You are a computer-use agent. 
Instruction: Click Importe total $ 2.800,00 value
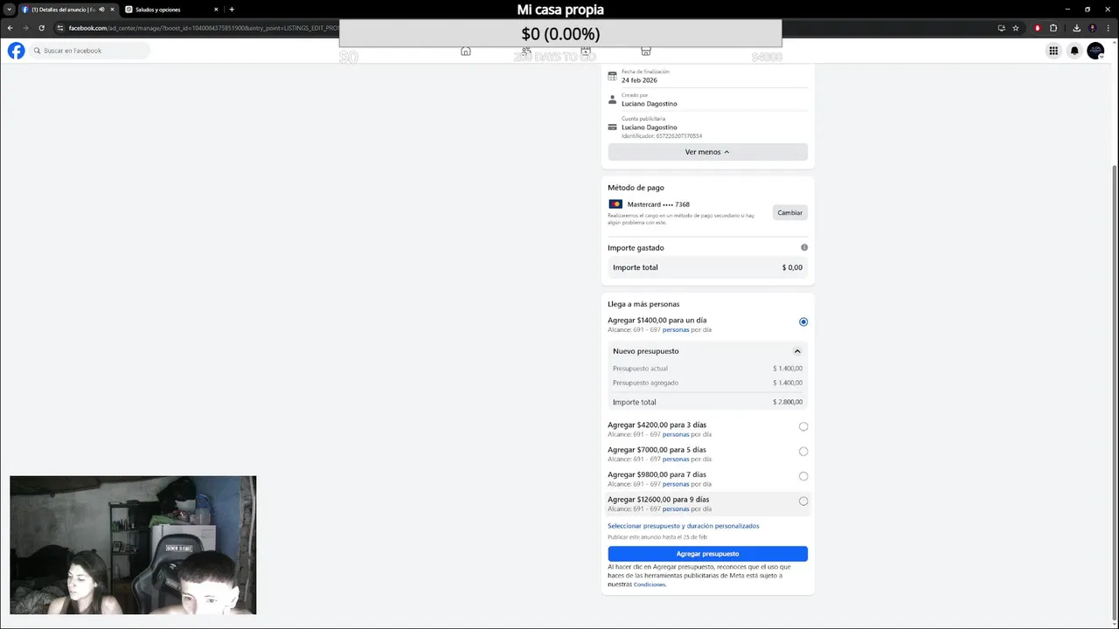[x=788, y=402]
